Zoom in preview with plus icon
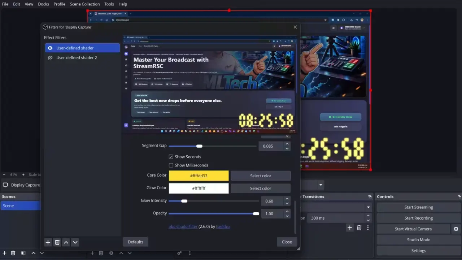462x260 pixels. coord(23,175)
